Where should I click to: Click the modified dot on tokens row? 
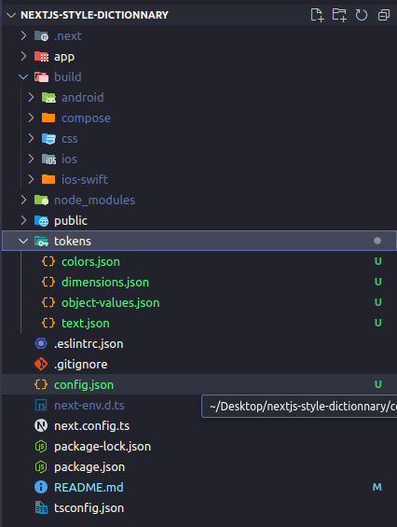point(377,241)
